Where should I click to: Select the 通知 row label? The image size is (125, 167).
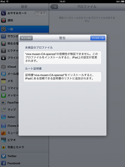click(x=10, y=20)
